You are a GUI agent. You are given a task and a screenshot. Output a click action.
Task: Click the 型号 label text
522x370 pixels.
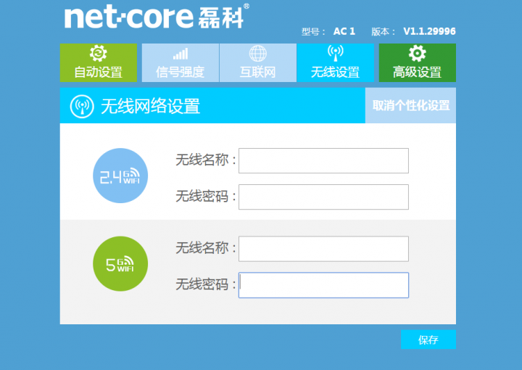click(313, 32)
